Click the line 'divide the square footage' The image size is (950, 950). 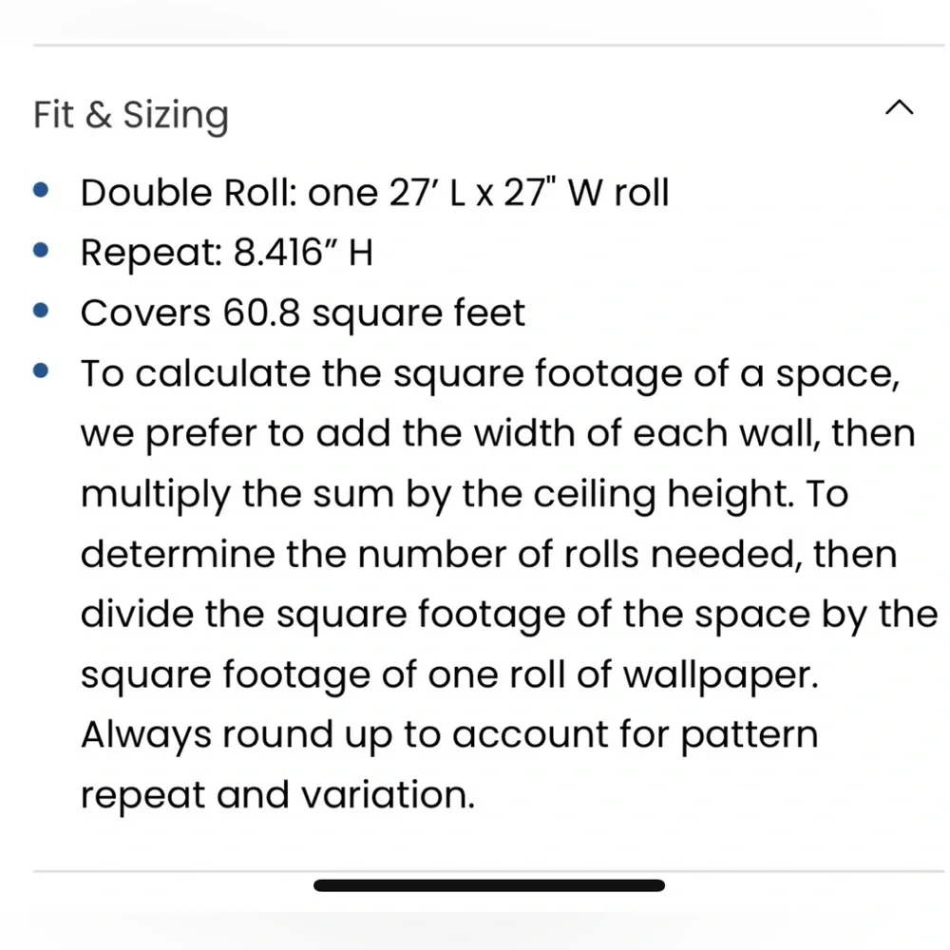pos(509,615)
